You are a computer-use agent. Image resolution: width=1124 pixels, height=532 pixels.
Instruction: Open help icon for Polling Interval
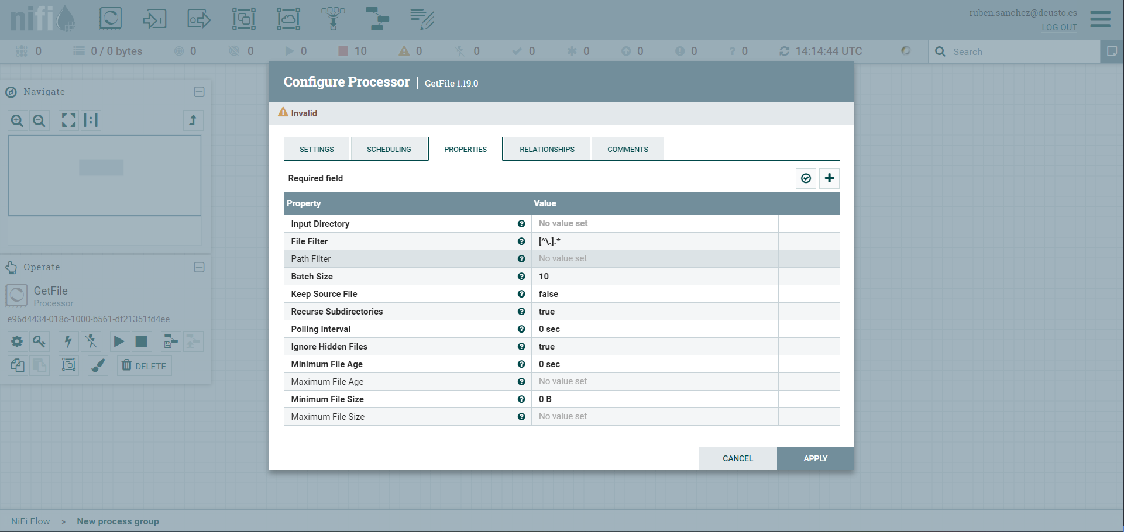pyautogui.click(x=521, y=329)
